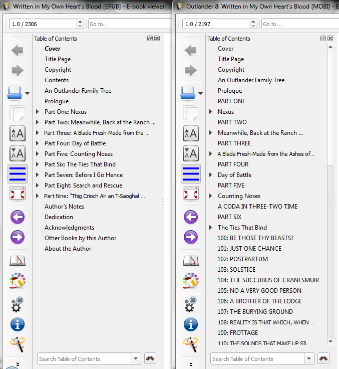
Task: Search TOC with binoculars in MOBI viewer
Action: click(x=323, y=358)
